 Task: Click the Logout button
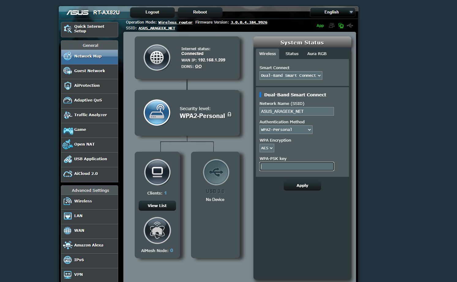[152, 12]
